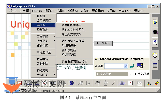The height and width of the screenshot is (100, 165).
Task: Open the 信息(I) menu
Action: tap(85, 11)
